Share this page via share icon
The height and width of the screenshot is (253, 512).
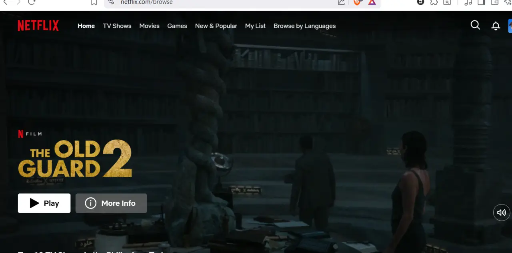tap(341, 2)
